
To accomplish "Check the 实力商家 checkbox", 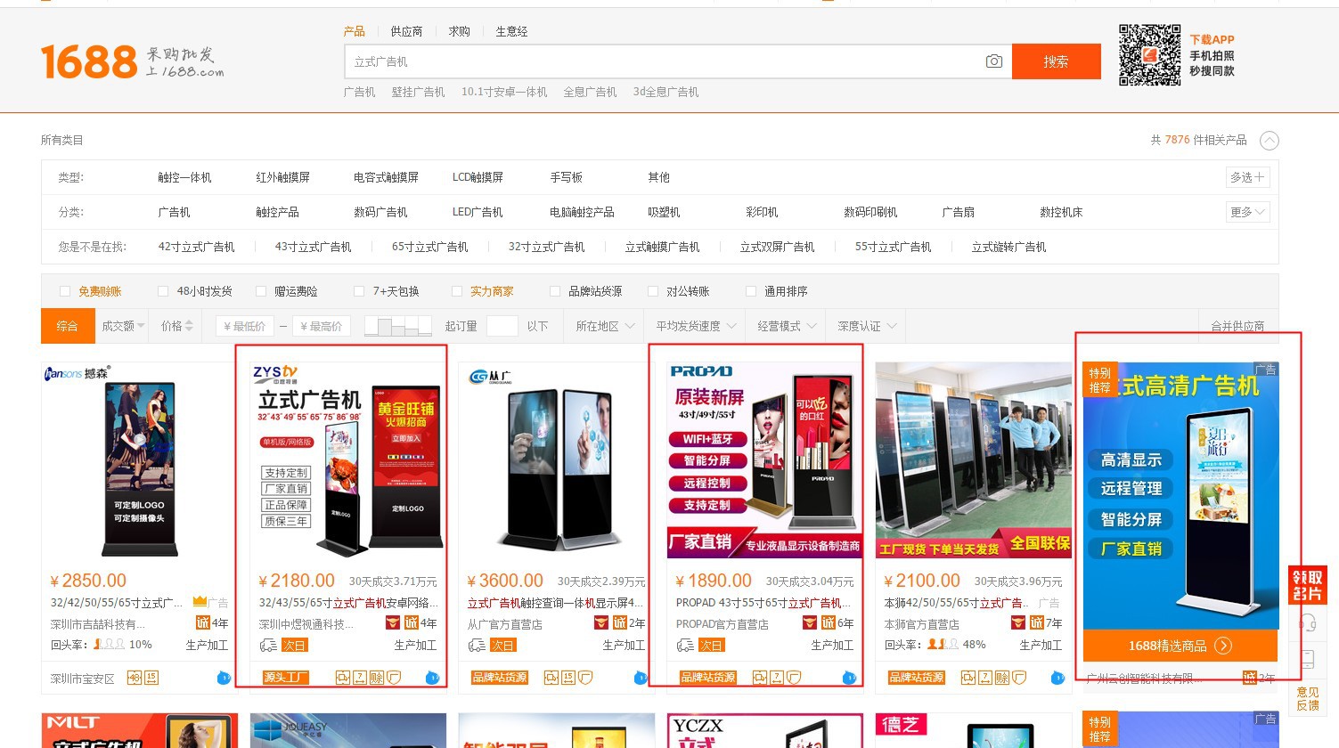I will point(457,291).
